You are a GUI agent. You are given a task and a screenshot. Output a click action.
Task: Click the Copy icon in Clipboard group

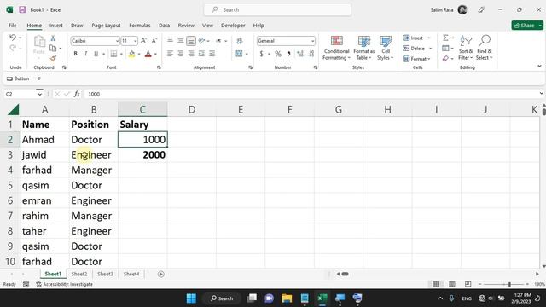[53, 48]
